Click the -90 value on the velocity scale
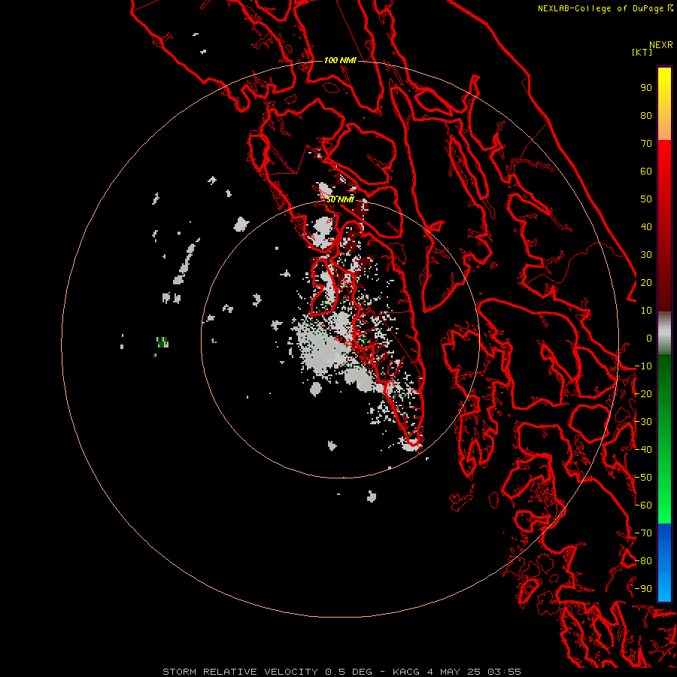This screenshot has width=677, height=677. [x=643, y=589]
